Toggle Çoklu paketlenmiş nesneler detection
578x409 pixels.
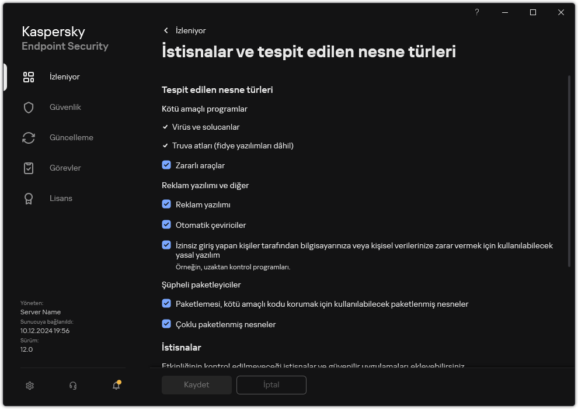click(166, 324)
